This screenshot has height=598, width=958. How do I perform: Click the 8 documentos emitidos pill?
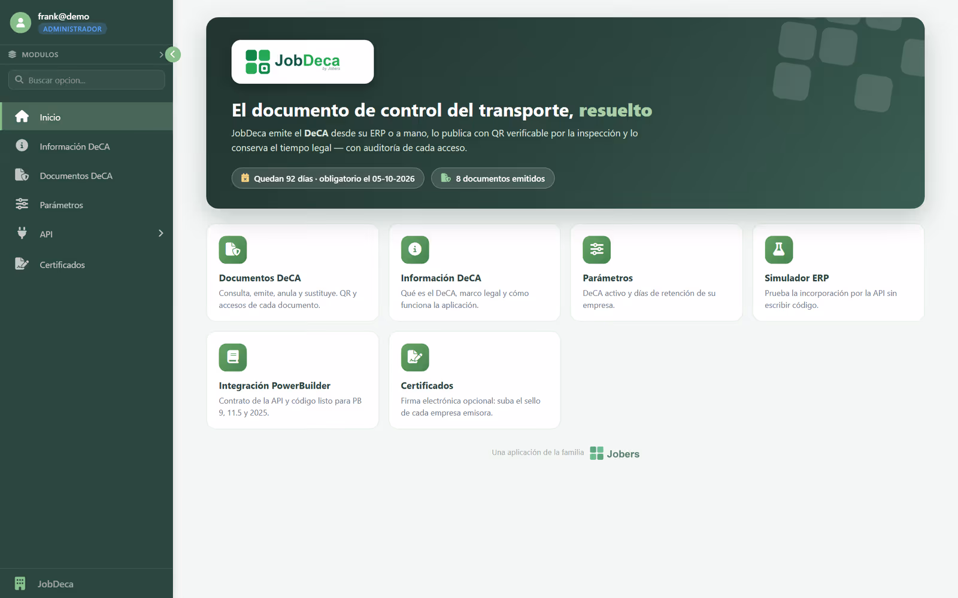pos(493,178)
